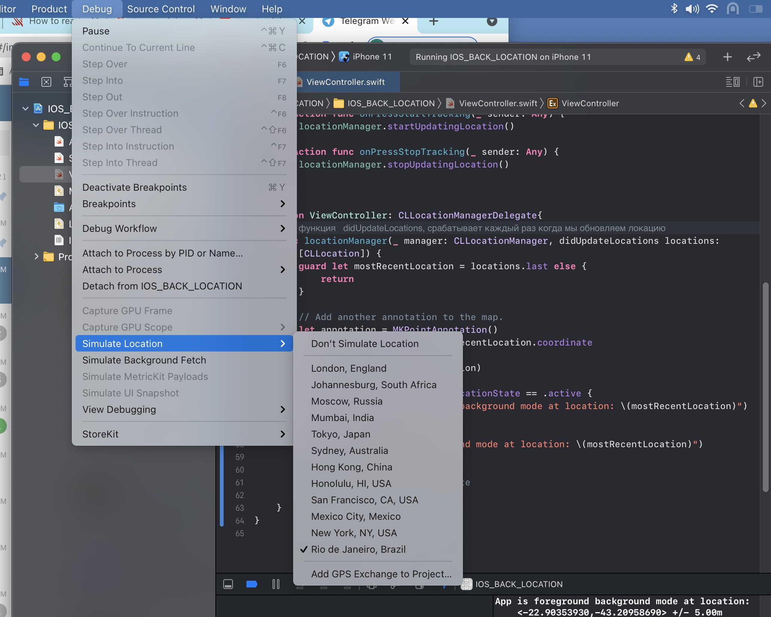Screen dimensions: 771x617
Task: Go to previous issue chevron
Action: [742, 103]
